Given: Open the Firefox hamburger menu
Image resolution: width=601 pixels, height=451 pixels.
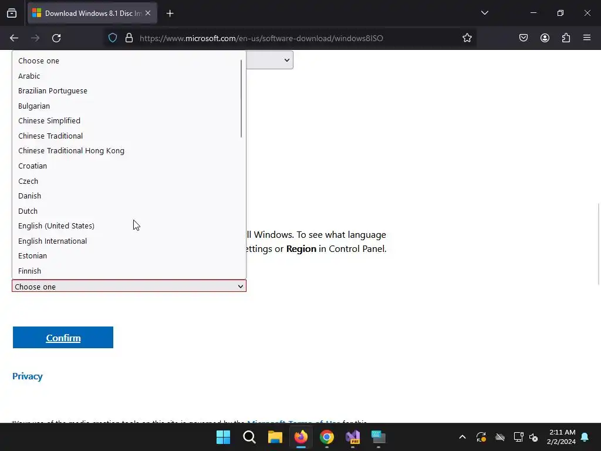Looking at the screenshot, I should (x=587, y=38).
